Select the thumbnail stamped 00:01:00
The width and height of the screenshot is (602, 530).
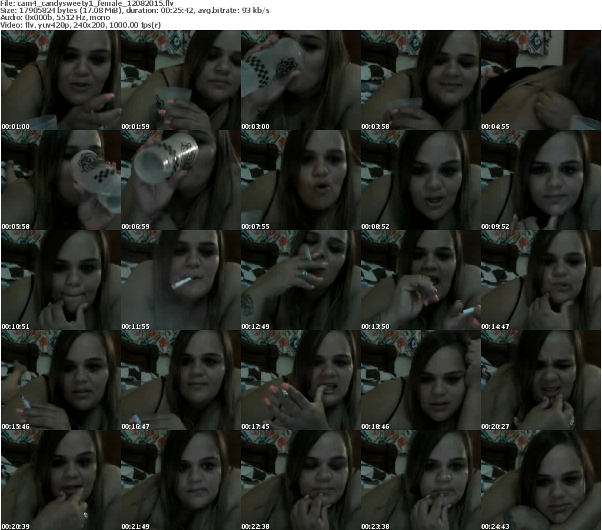click(61, 80)
